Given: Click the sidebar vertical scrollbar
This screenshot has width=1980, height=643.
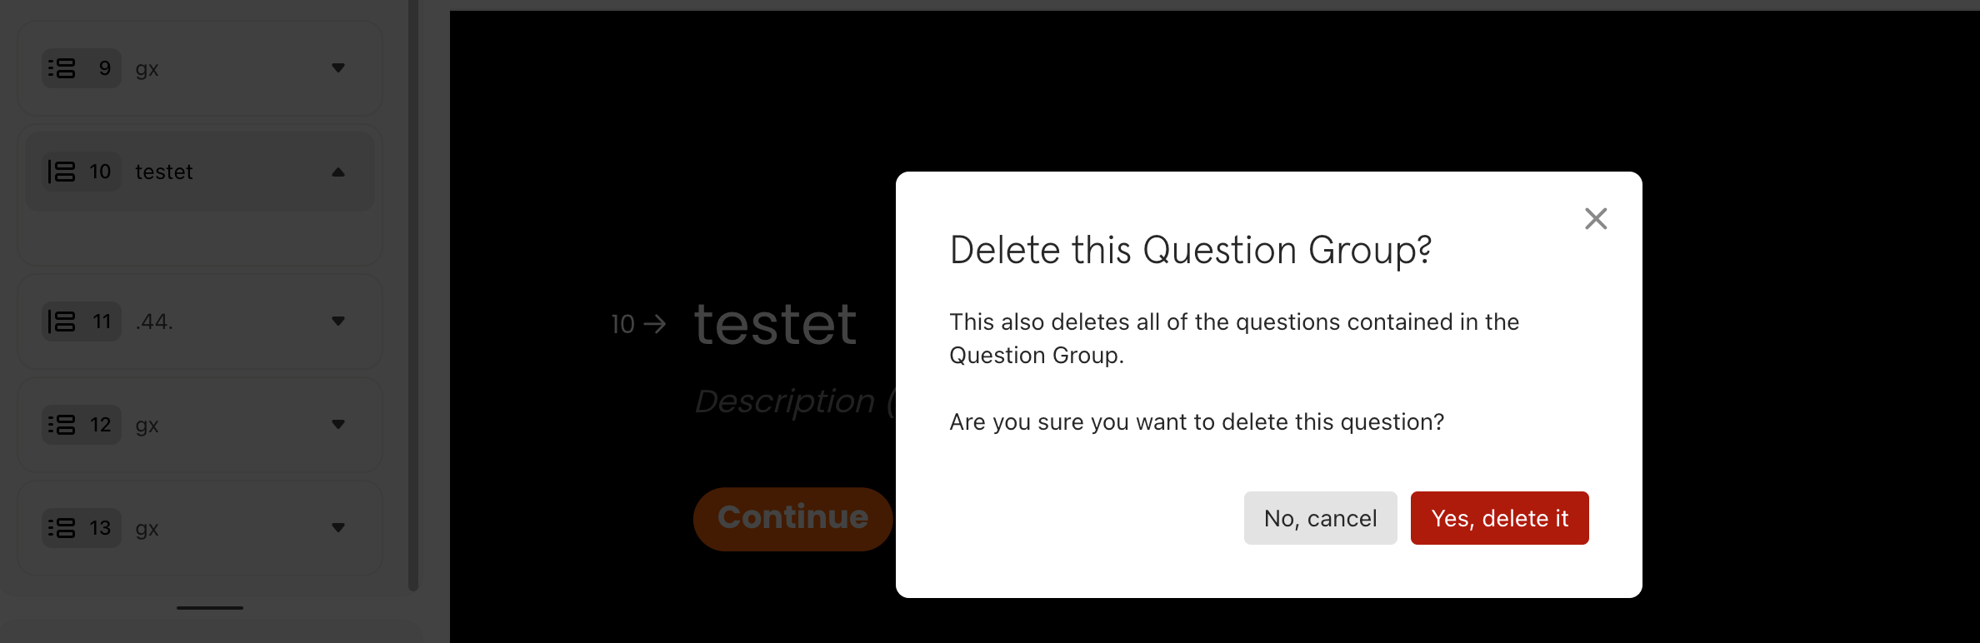Looking at the screenshot, I should point(413,296).
